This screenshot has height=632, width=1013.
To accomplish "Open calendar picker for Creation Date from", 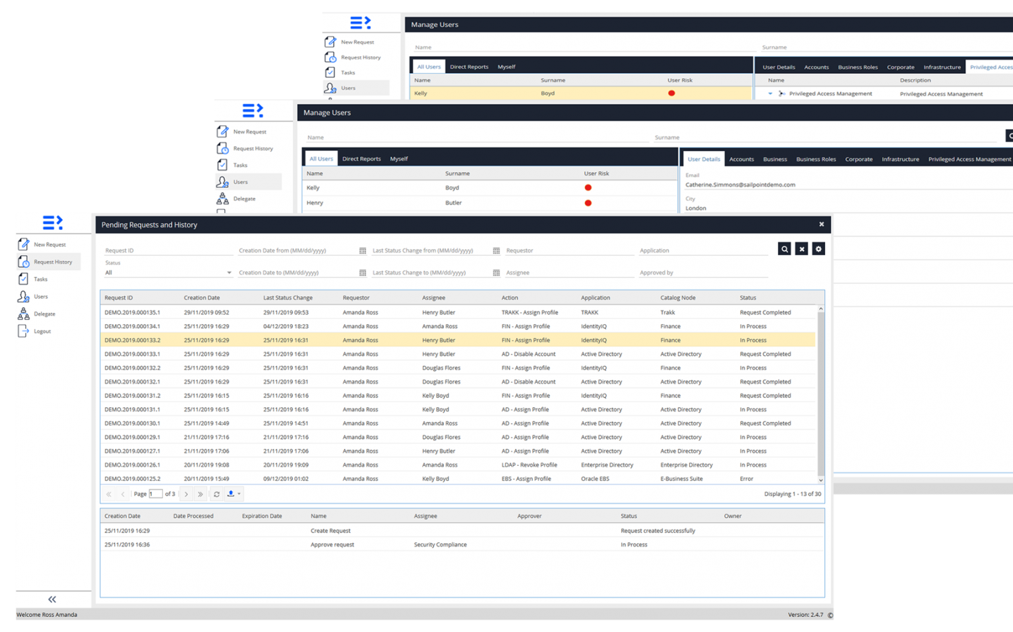I will point(362,250).
